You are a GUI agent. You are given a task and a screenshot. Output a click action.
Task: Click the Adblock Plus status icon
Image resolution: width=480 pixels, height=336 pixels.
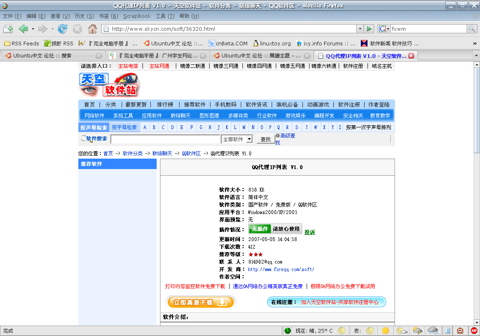click(x=474, y=331)
